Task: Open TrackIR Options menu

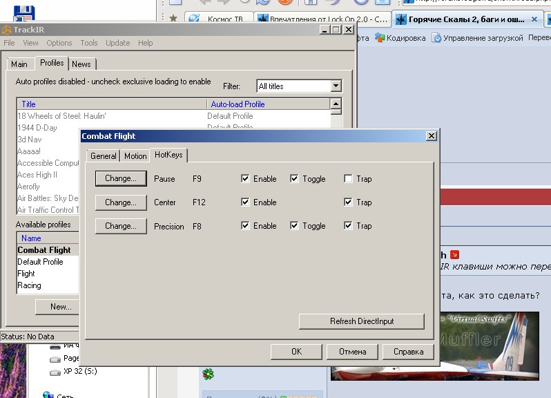Action: pyautogui.click(x=59, y=43)
